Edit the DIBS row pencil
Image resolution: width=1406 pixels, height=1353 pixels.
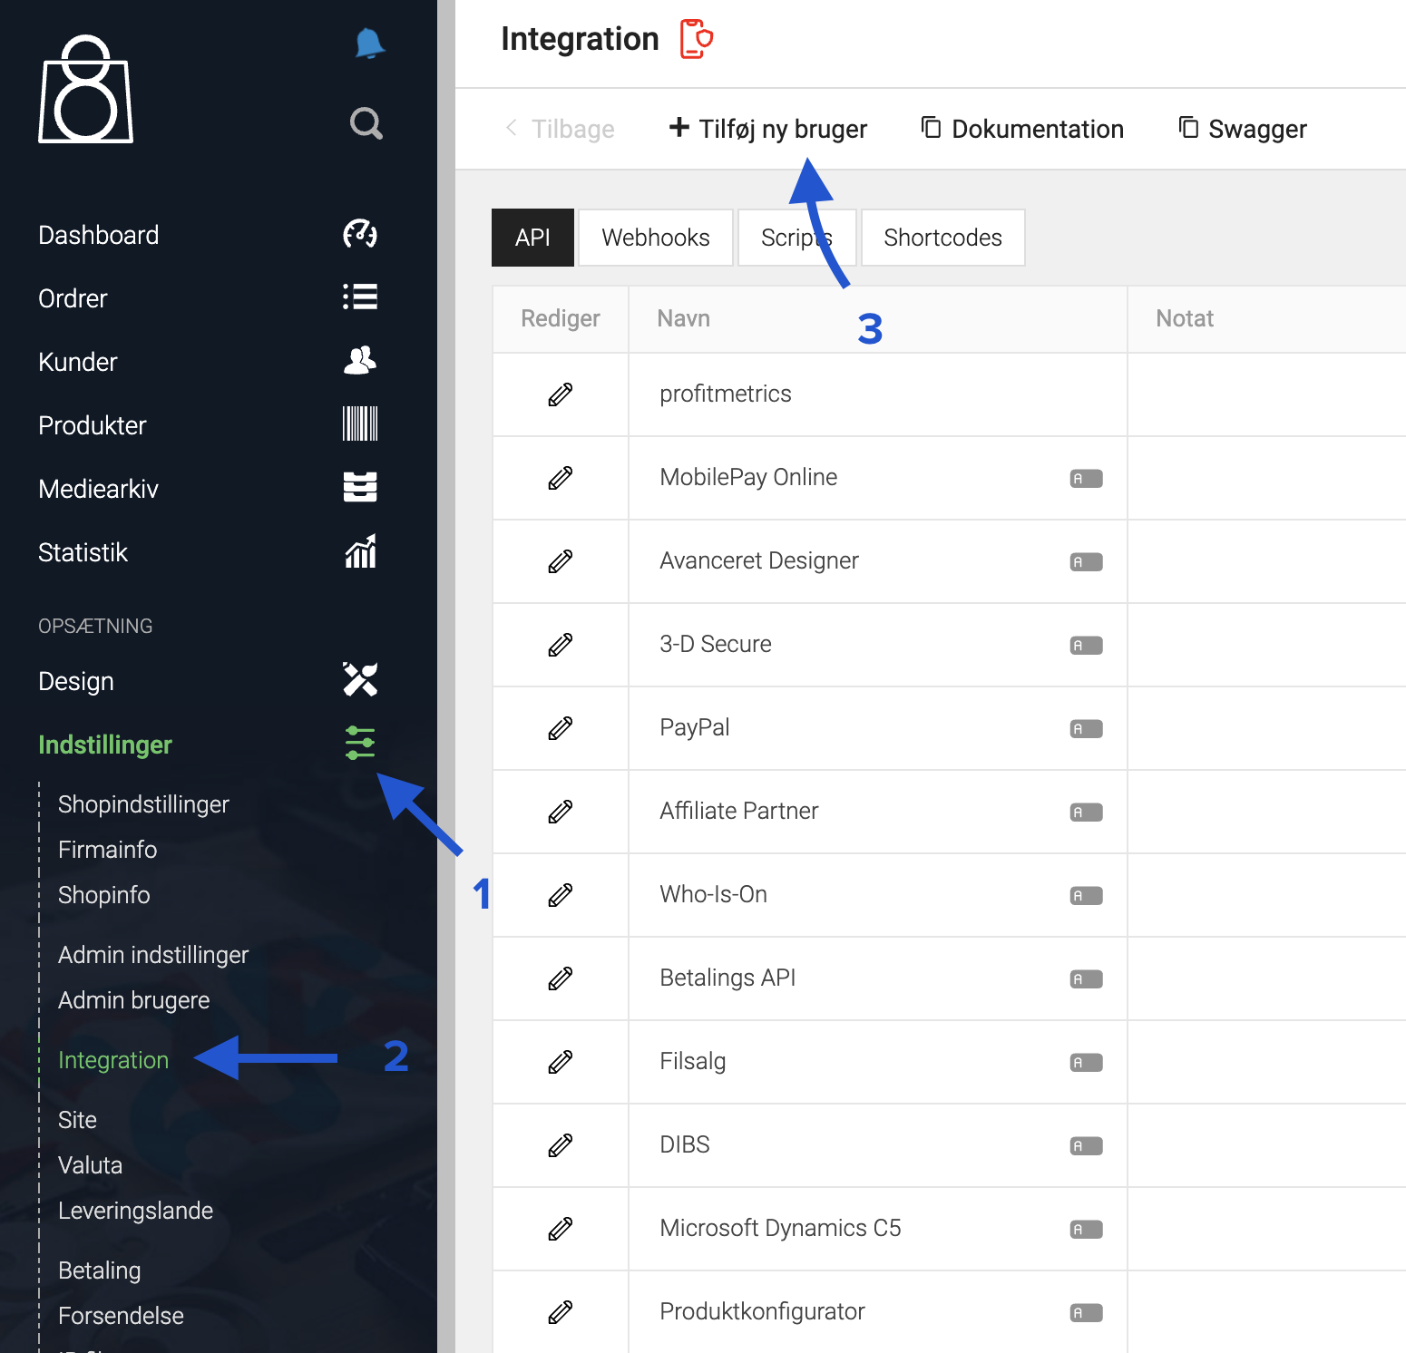[561, 1145]
